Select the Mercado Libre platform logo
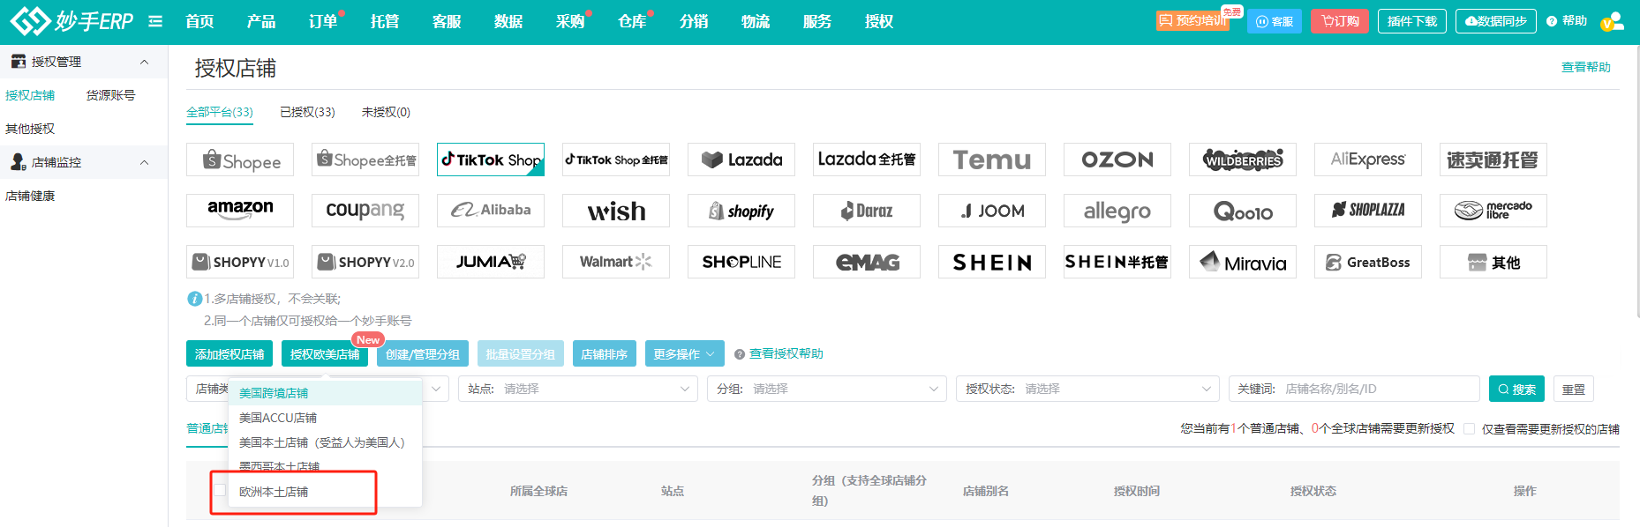Screen dimensions: 1640x527 [x=1493, y=211]
